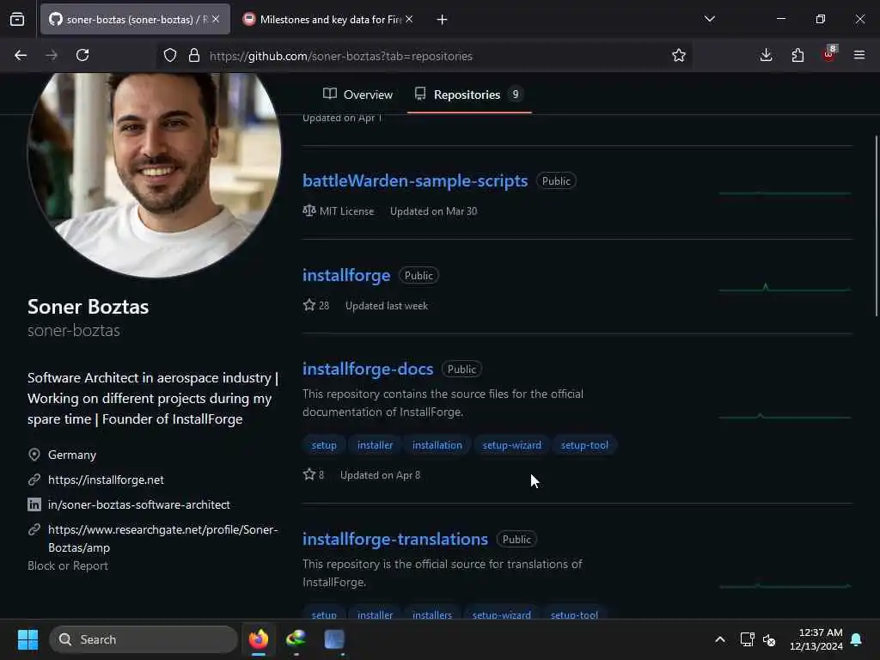Bookmark this page with star icon
The height and width of the screenshot is (660, 880).
(679, 55)
